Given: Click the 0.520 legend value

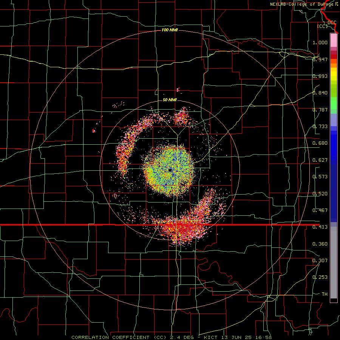Looking at the screenshot, I should coord(320,194).
